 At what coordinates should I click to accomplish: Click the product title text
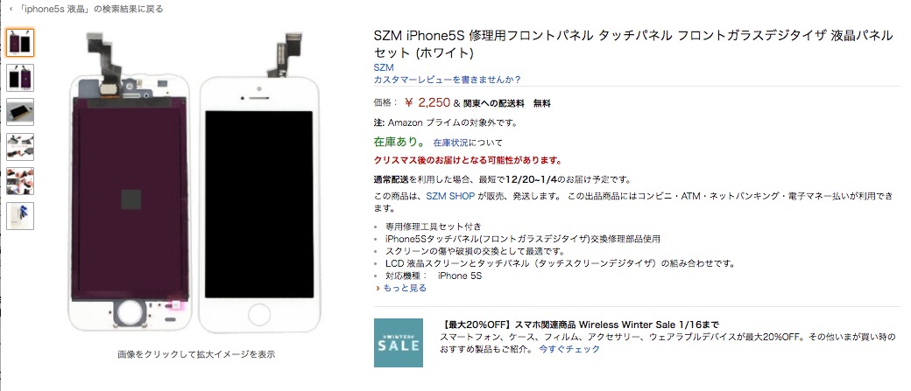click(633, 44)
